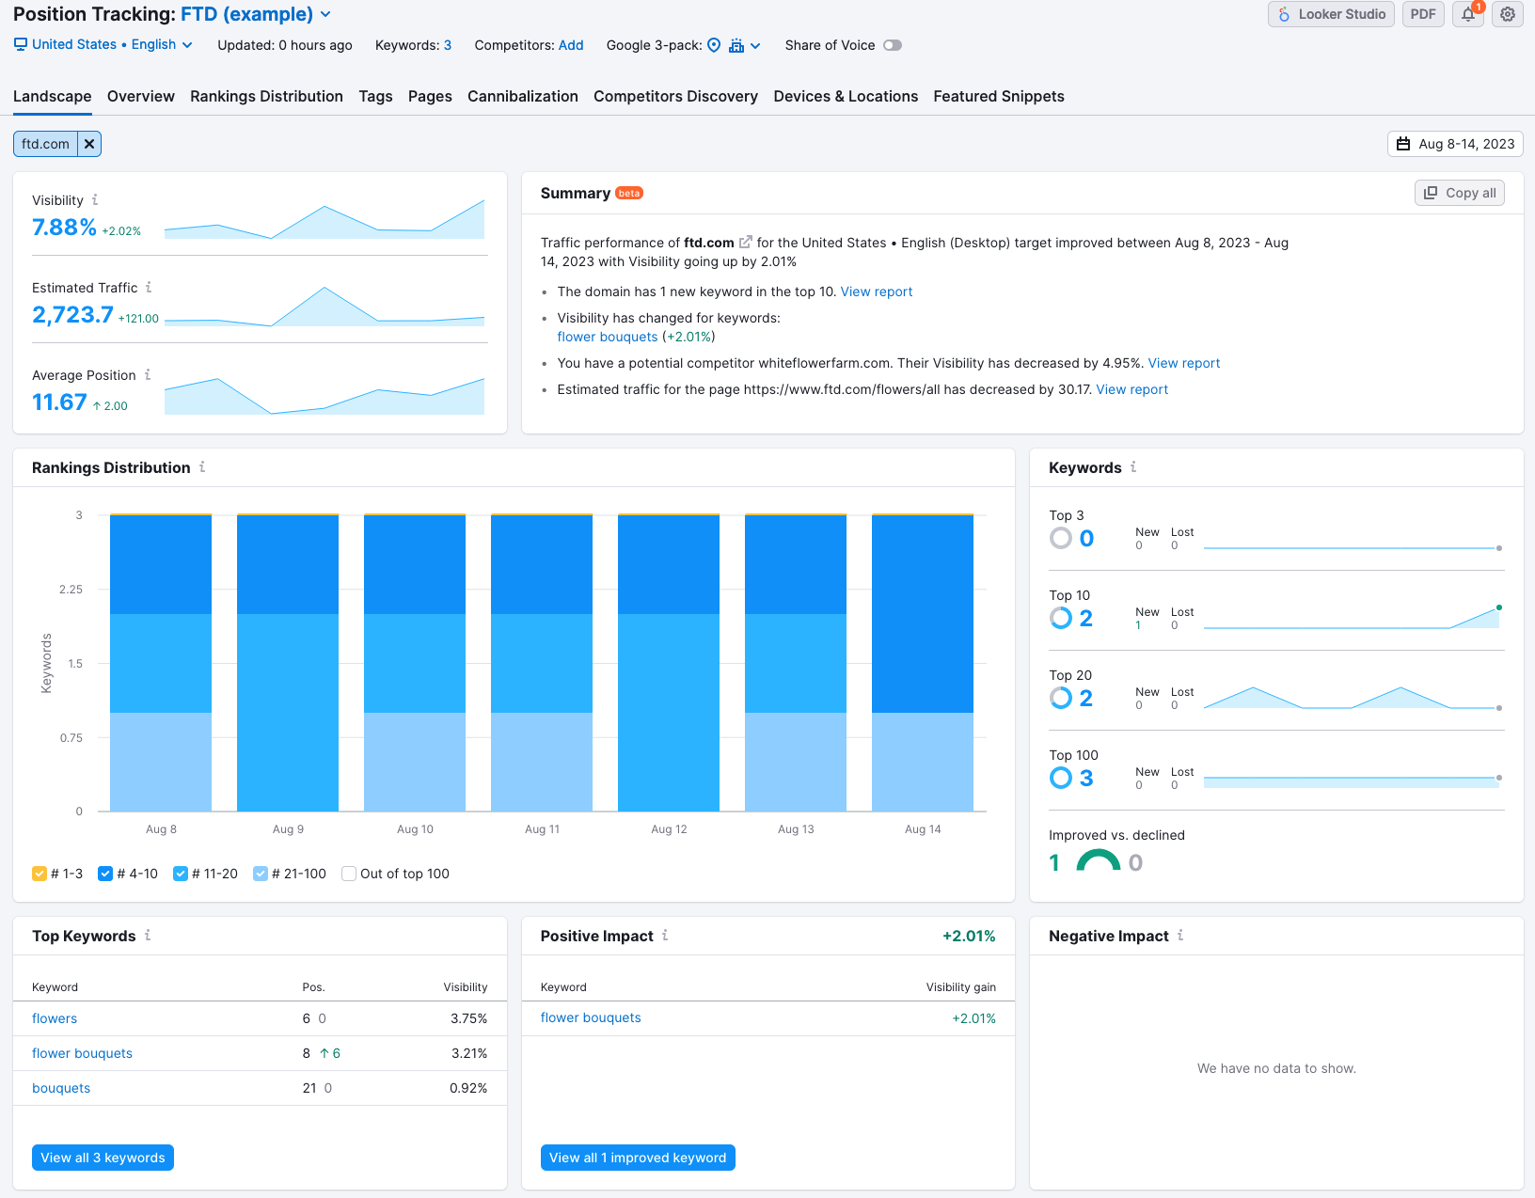Image resolution: width=1535 pixels, height=1198 pixels.
Task: Open United States • English location dropdown
Action: click(103, 44)
